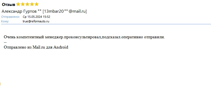Click Mail.ru in the signature line
This screenshot has width=211, height=107.
(39, 47)
